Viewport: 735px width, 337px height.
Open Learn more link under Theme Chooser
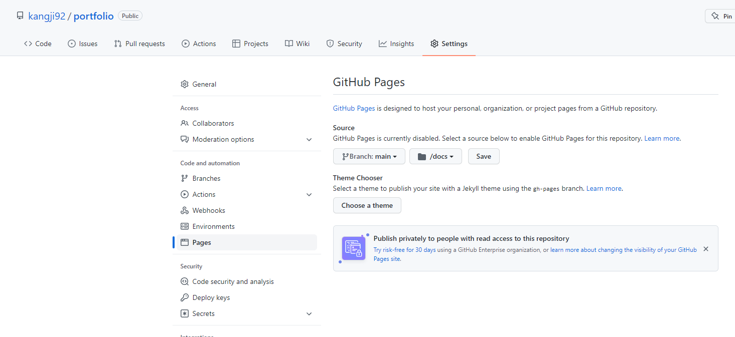click(x=604, y=188)
